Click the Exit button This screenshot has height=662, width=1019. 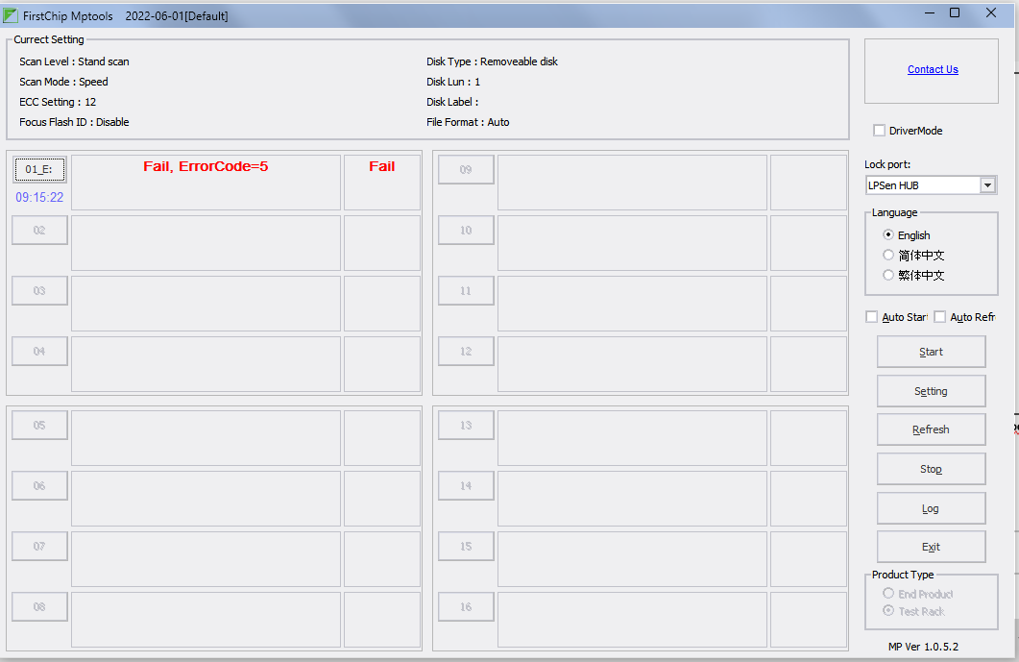point(931,547)
